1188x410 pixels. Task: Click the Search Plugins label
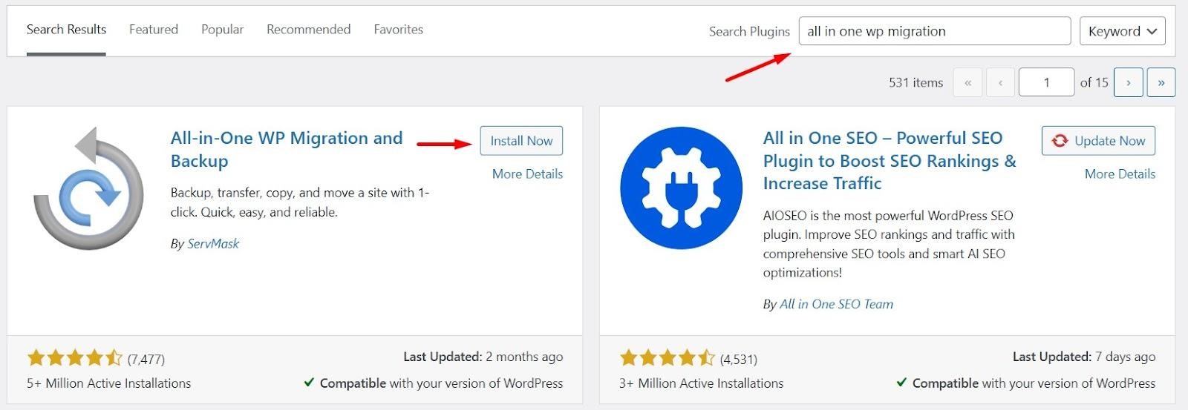(749, 31)
